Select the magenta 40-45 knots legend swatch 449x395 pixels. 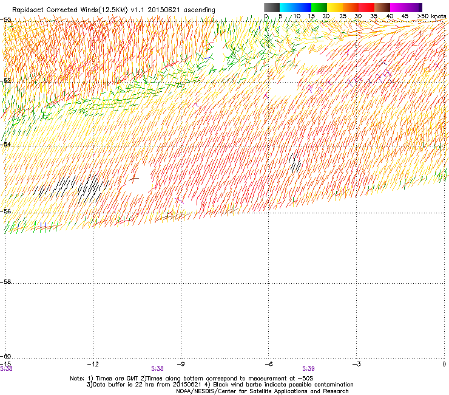click(398, 7)
